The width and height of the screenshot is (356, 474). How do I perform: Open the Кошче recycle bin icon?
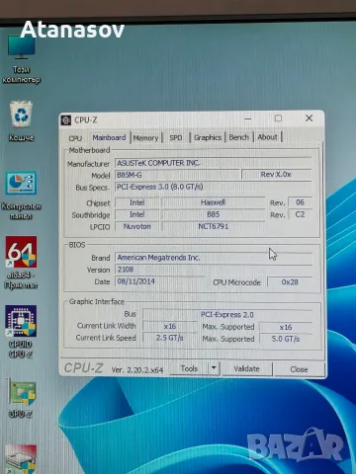[x=21, y=121]
